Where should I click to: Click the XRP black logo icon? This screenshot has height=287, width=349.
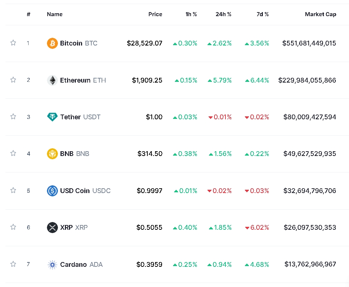(x=52, y=228)
